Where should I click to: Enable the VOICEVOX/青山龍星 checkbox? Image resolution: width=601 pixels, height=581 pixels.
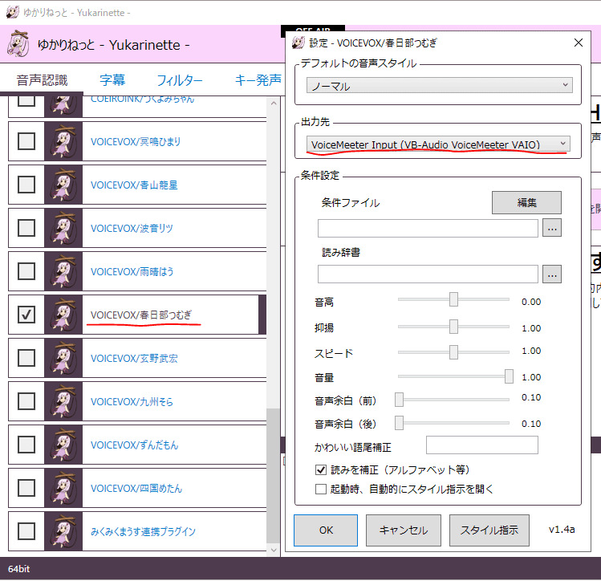pyautogui.click(x=26, y=185)
